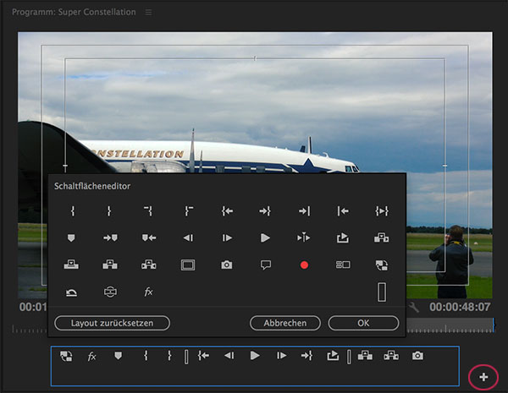Confirm the editor with OK
508x393 pixels.
(363, 323)
